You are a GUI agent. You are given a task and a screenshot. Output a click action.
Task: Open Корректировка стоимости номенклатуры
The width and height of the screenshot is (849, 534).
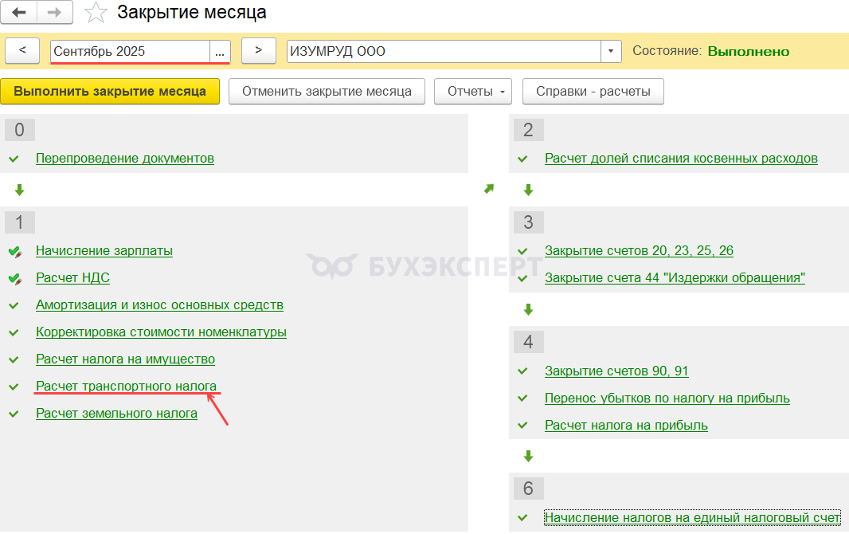pos(161,332)
